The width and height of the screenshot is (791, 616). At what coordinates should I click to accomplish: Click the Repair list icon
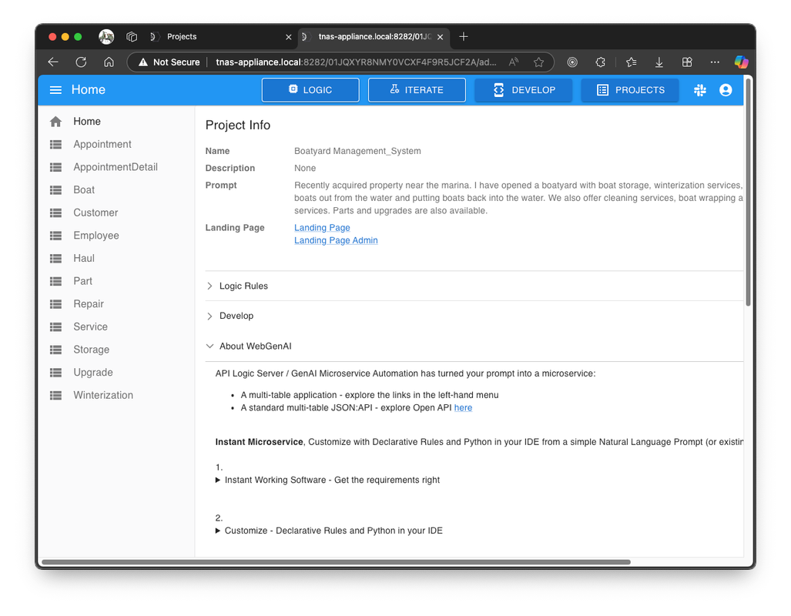tap(55, 304)
